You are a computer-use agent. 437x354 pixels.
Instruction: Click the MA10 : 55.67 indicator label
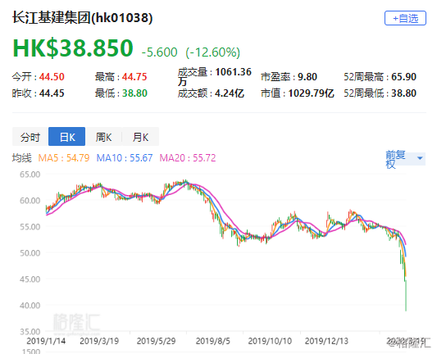point(125,158)
